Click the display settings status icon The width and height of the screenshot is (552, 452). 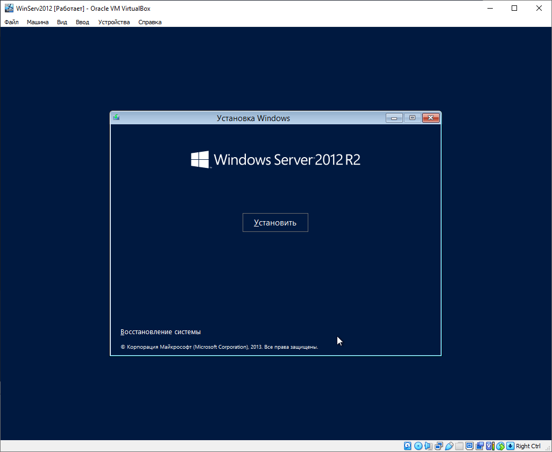coord(469,446)
